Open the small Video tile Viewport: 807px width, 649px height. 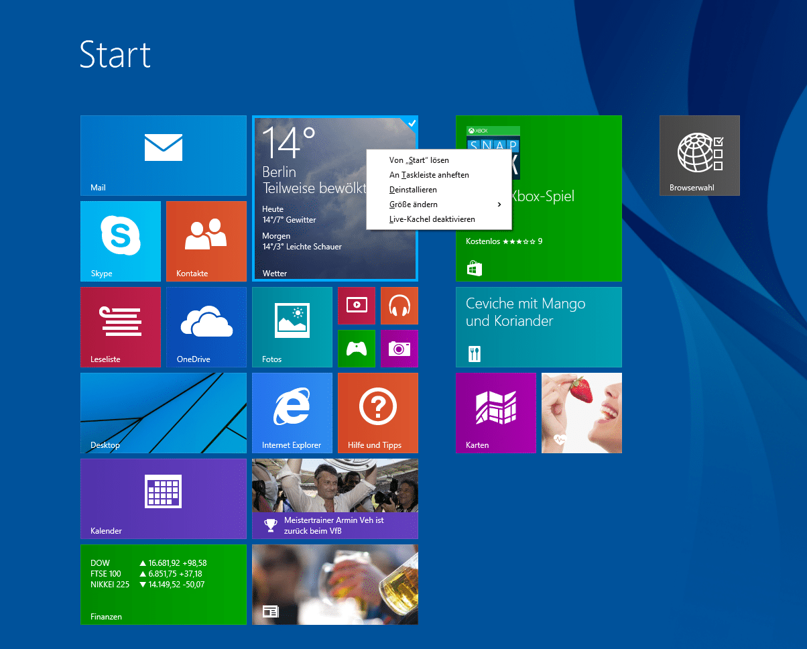(357, 306)
